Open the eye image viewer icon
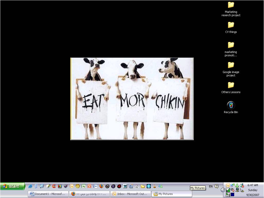 coord(125,186)
